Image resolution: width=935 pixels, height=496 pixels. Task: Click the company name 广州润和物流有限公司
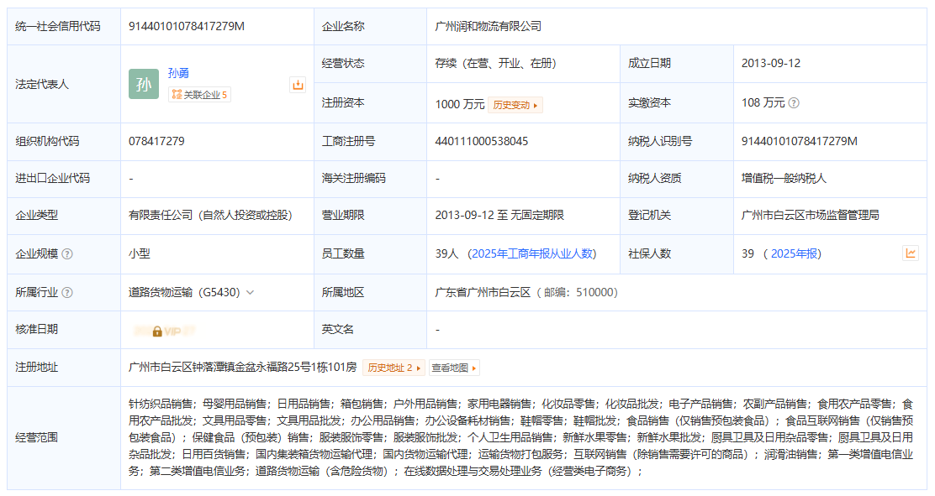pos(489,26)
